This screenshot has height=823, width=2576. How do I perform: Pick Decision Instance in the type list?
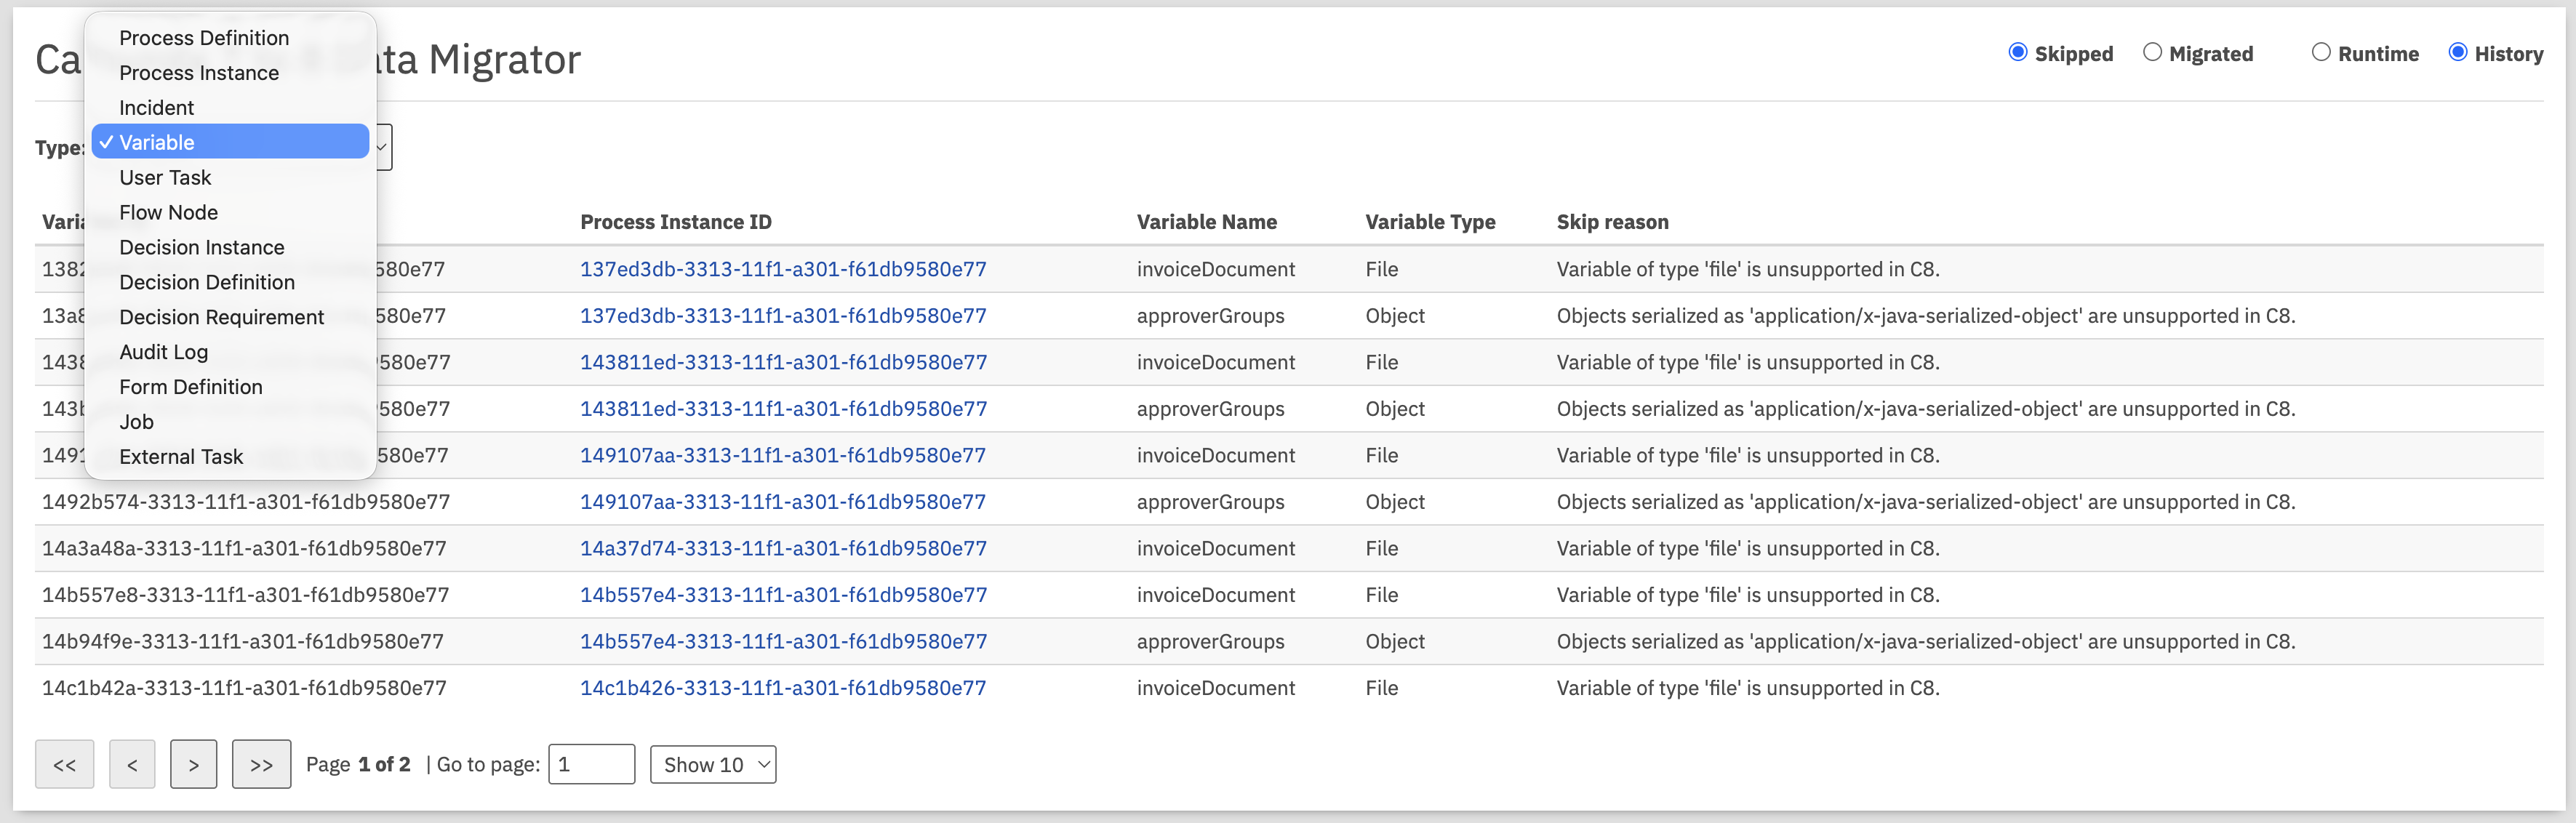click(201, 247)
